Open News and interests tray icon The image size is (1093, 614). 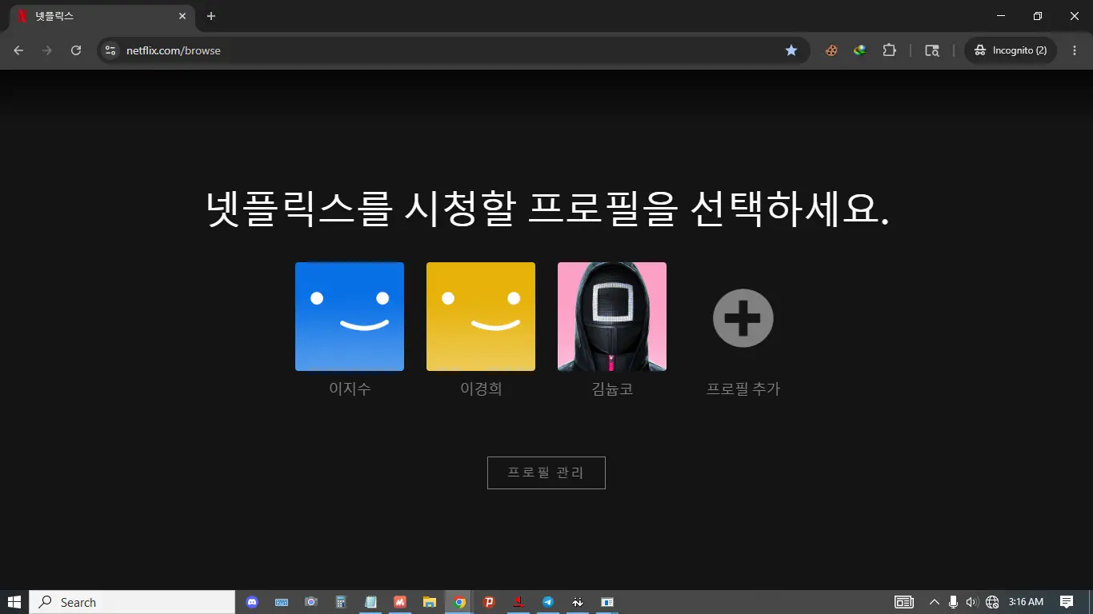pyautogui.click(x=904, y=602)
